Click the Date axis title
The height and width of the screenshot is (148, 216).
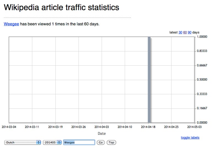[x=102, y=134]
